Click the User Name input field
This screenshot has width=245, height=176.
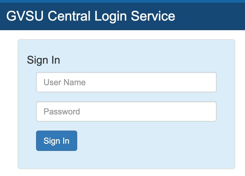126,82
